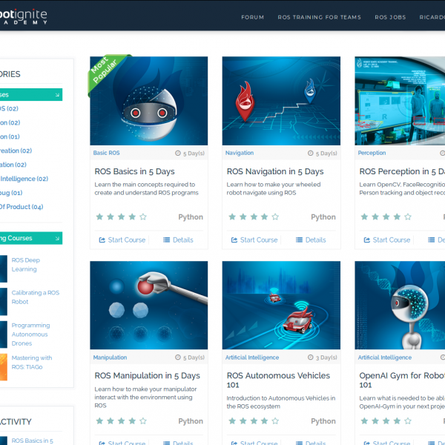Screen dimensions: 445x445
Task: Click the Start Course icon under ROS Perception
Action: pyautogui.click(x=366, y=240)
